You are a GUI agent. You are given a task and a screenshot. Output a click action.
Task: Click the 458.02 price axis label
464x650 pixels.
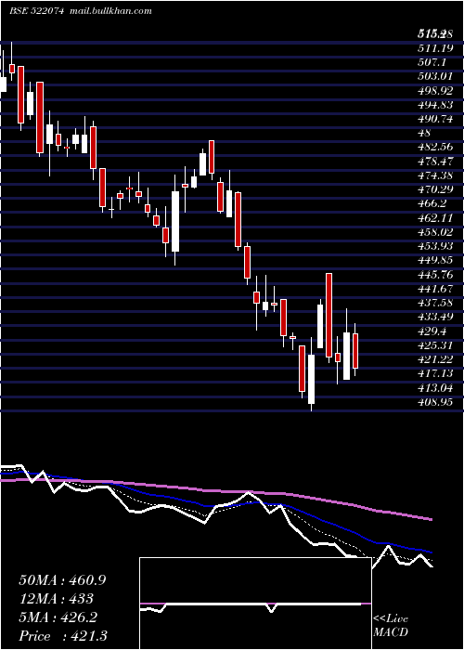click(434, 231)
